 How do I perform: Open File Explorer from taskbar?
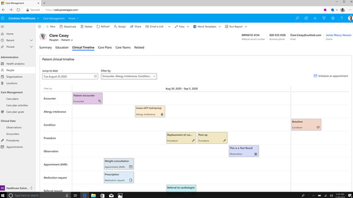(x=93, y=195)
